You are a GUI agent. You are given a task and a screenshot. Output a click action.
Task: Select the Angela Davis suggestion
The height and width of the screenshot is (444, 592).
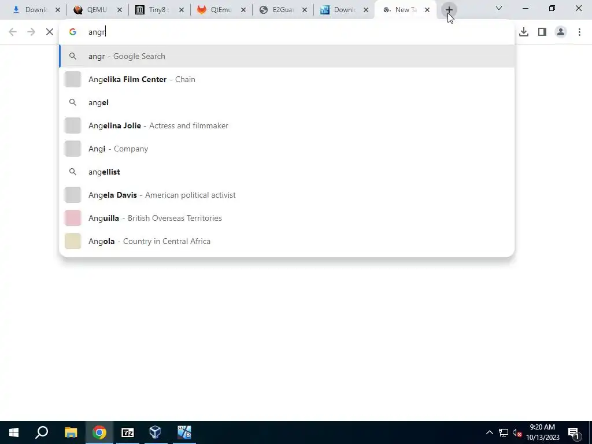pos(287,195)
